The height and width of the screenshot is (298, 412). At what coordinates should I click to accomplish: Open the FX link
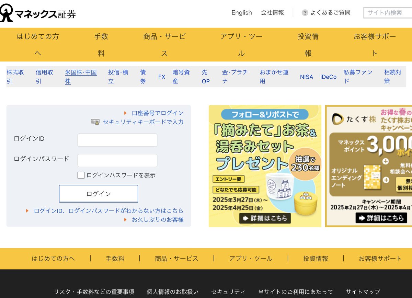click(162, 77)
